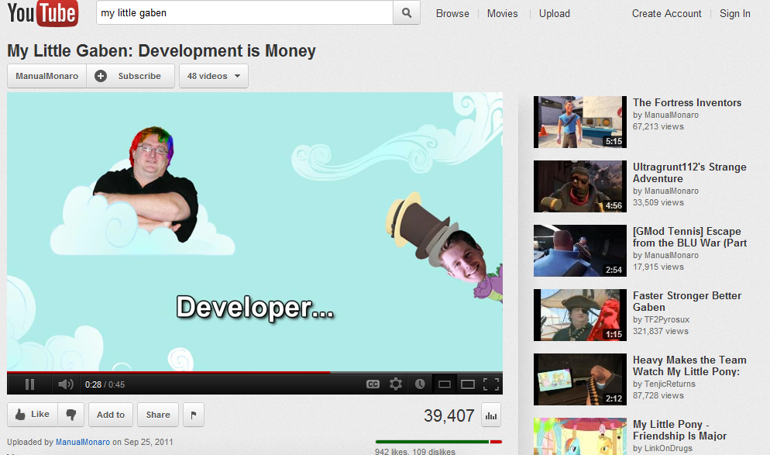This screenshot has height=455, width=770.
Task: Click the [GMod Tennis] Escape title
Action: tap(689, 237)
